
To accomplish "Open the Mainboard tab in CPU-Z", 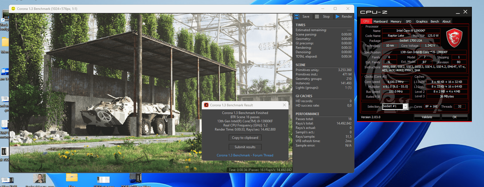I will pyautogui.click(x=380, y=21).
